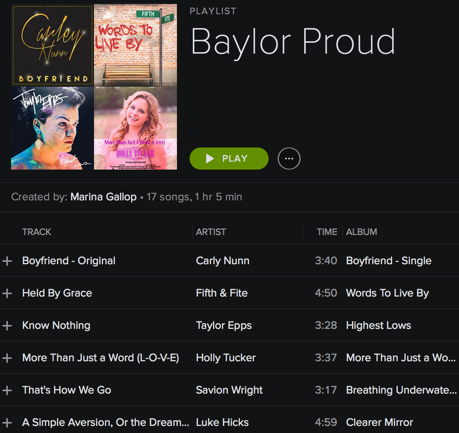Click plus icon next to That's How We Go
The image size is (459, 433).
[7, 390]
